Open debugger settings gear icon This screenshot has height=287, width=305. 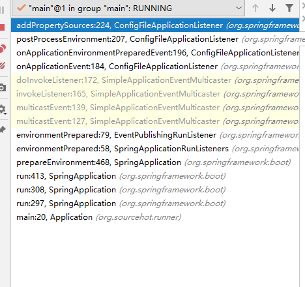[x=3, y=110]
